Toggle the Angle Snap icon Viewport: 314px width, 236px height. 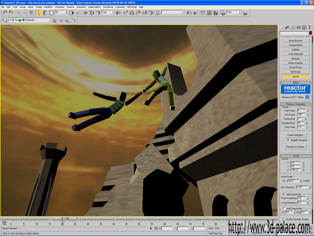132,13
